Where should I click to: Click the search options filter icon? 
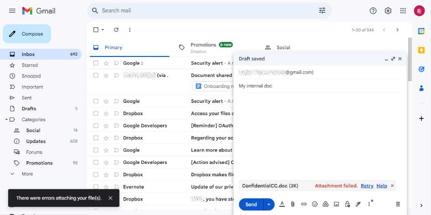coord(322,11)
